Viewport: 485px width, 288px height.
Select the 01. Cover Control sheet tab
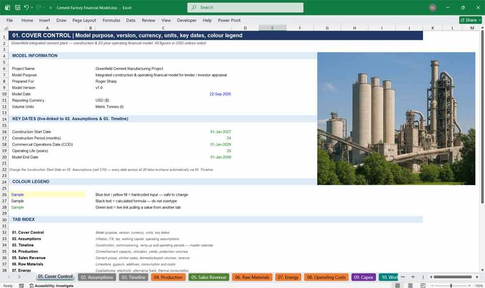tap(55, 276)
